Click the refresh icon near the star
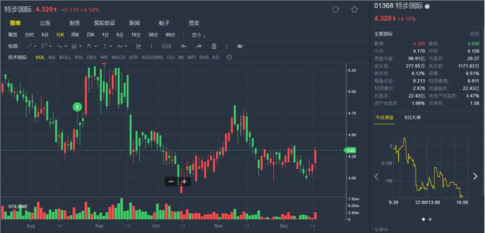485x233 pixels. coord(336,10)
